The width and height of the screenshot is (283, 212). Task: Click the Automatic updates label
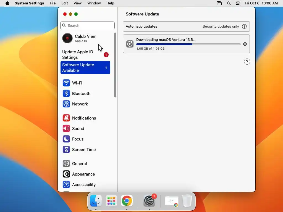pyautogui.click(x=141, y=26)
